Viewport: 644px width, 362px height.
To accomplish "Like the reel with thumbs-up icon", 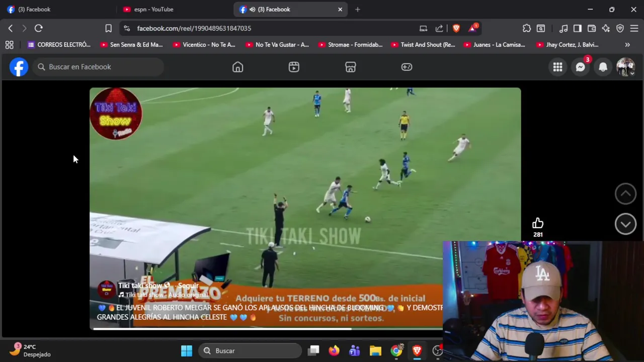I will point(538,223).
